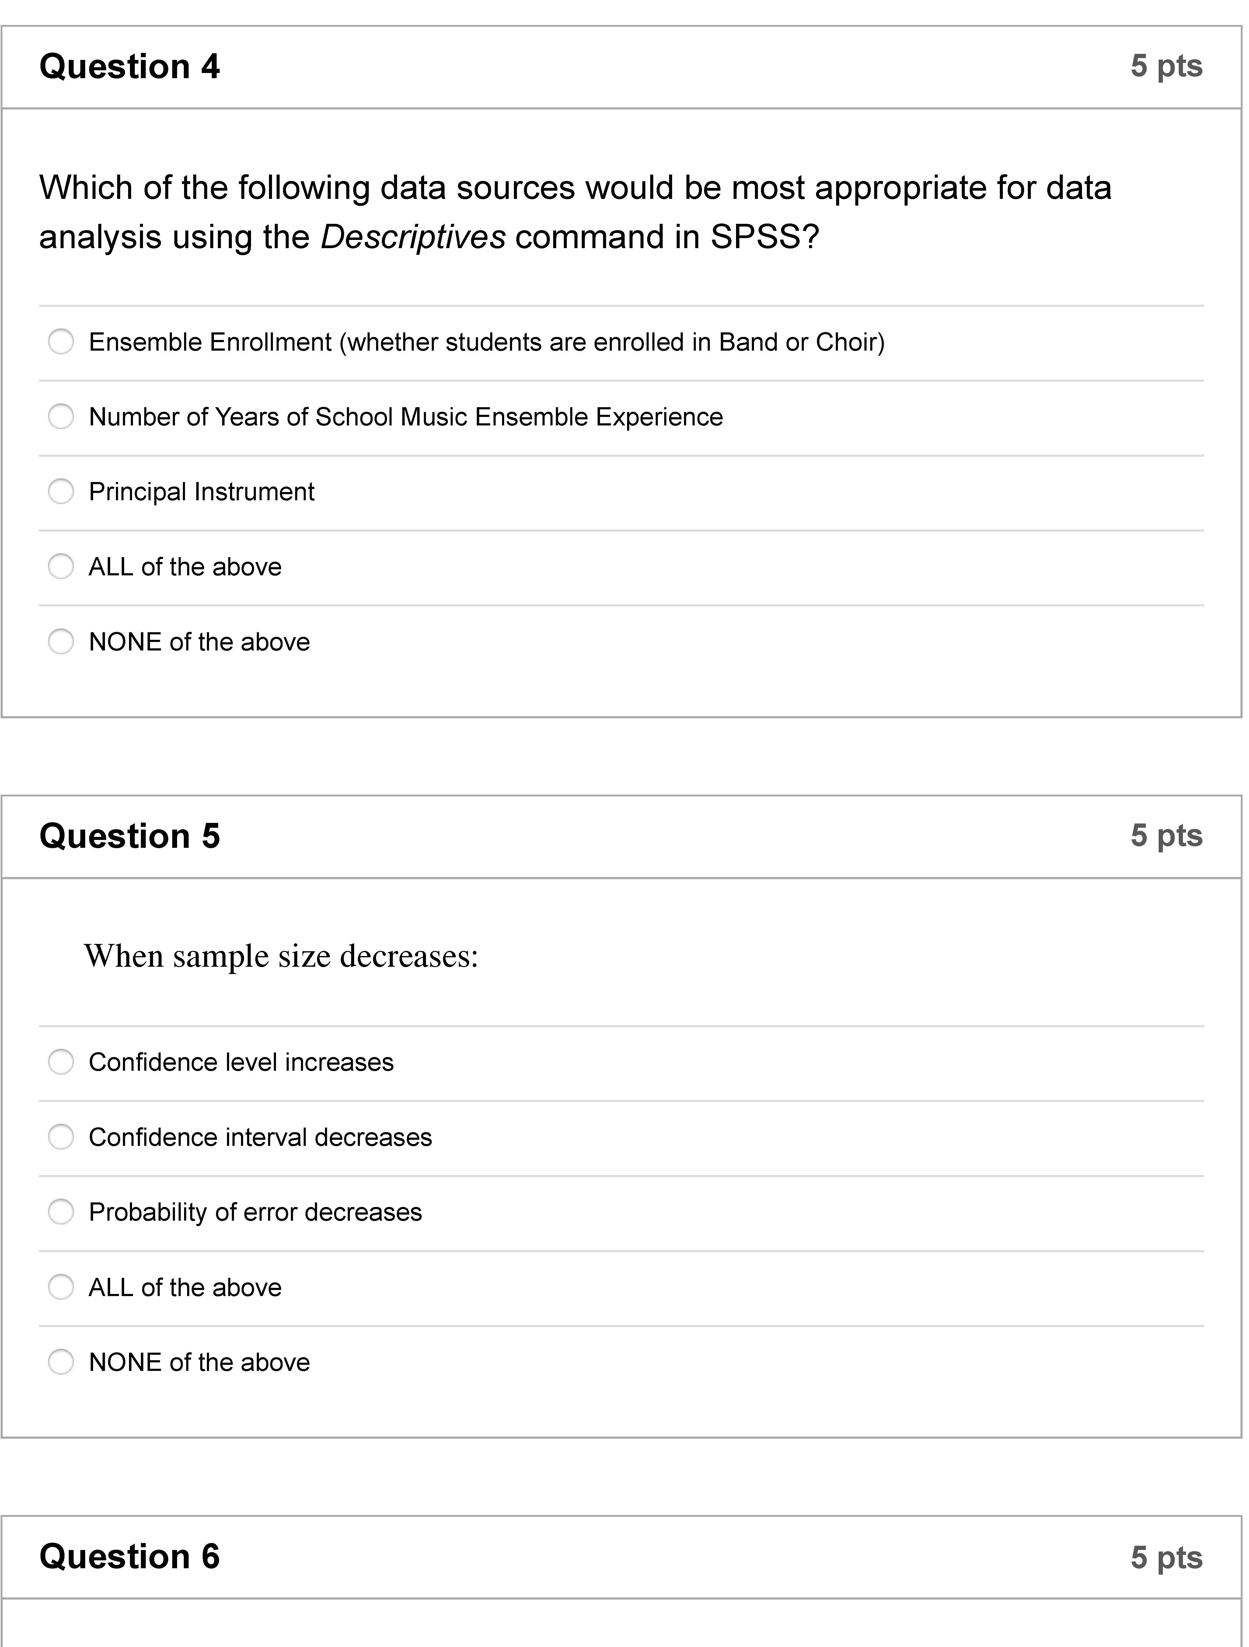
Task: Select the Ensemble Enrollment answer option
Action: (x=61, y=342)
